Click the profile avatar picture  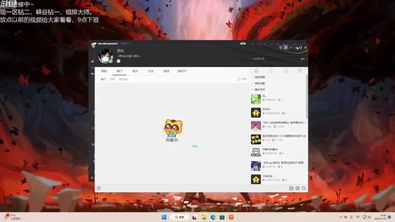[x=106, y=56]
